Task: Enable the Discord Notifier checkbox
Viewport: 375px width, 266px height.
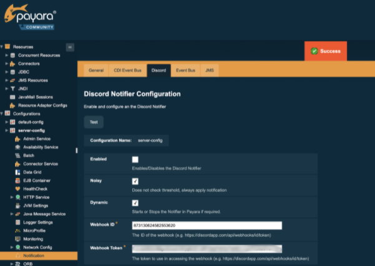Action: [x=135, y=160]
